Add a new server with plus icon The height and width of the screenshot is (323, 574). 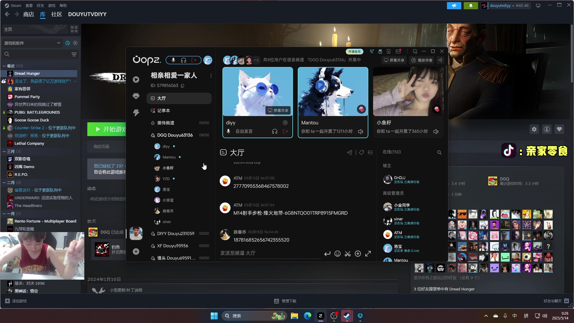click(x=136, y=252)
